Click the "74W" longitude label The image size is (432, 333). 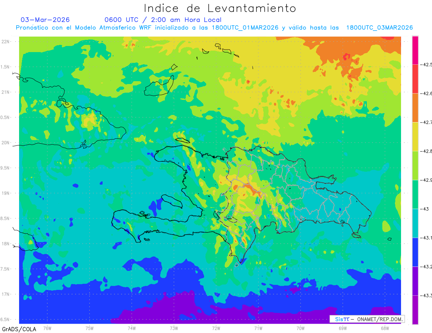[x=132, y=328]
